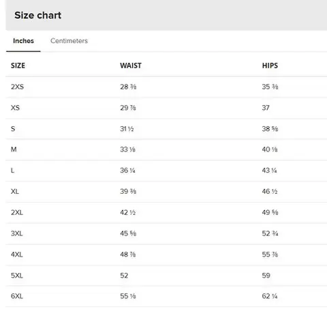This screenshot has height=320, width=327.
Task: Switch to the Centimeters tab
Action: (69, 41)
